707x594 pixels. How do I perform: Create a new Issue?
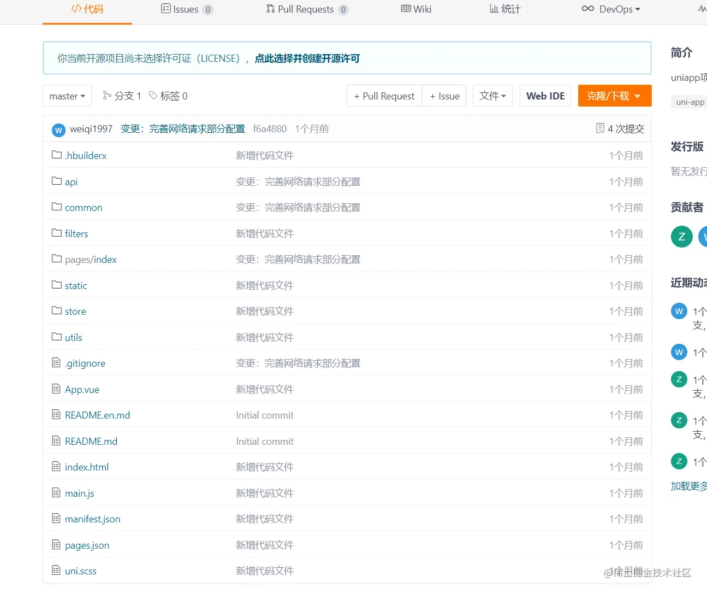(x=444, y=96)
